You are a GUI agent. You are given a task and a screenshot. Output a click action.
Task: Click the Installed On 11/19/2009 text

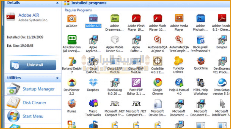(x=25, y=37)
